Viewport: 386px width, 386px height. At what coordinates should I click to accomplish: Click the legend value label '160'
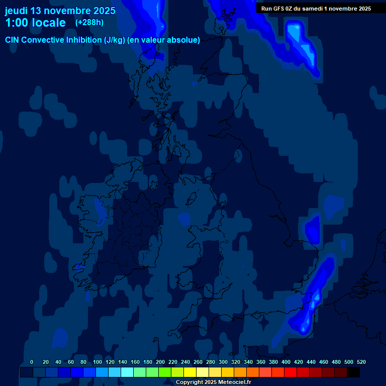click(x=135, y=362)
